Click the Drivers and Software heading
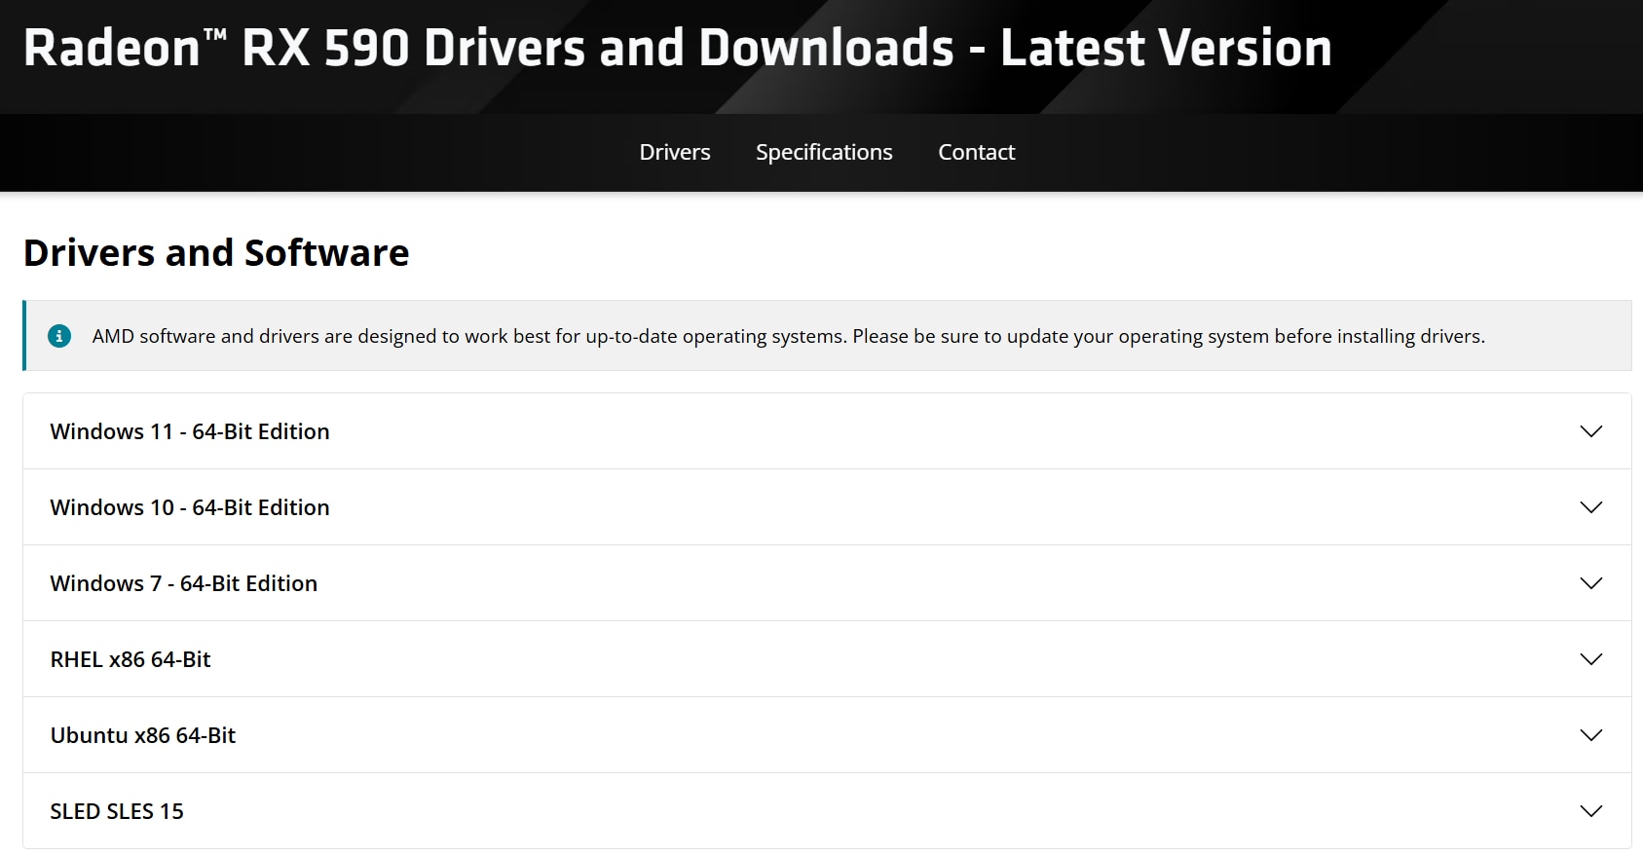Image resolution: width=1643 pixels, height=855 pixels. (216, 253)
